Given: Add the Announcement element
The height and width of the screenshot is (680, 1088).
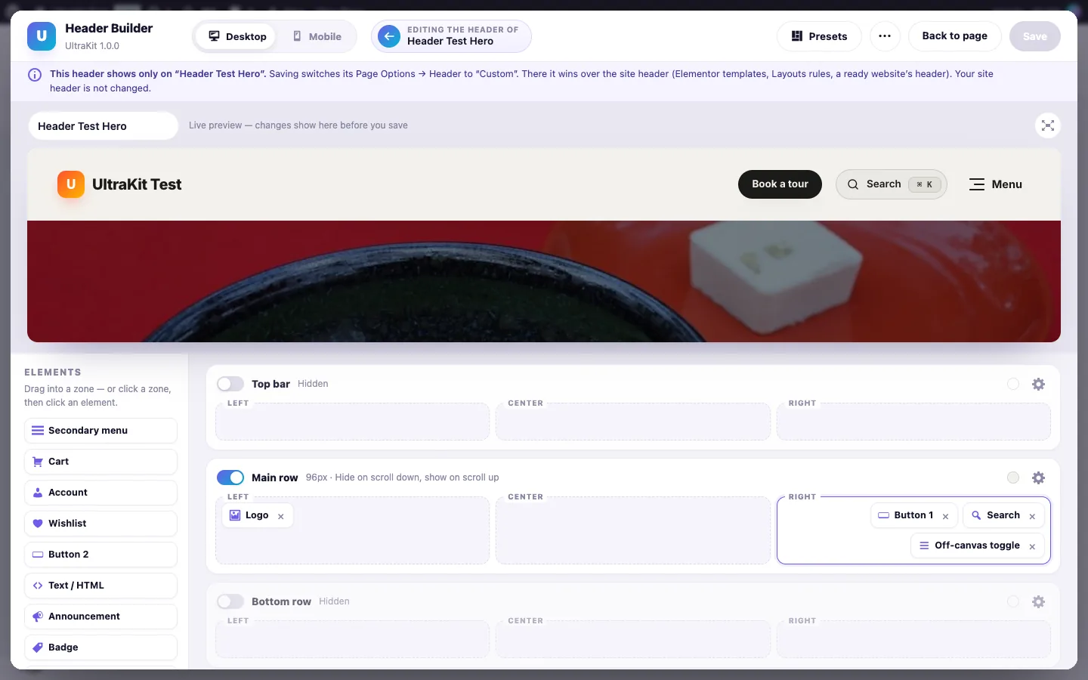Looking at the screenshot, I should pos(100,617).
